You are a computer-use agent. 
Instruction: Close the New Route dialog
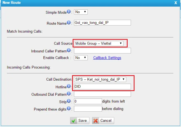click(176, 3)
